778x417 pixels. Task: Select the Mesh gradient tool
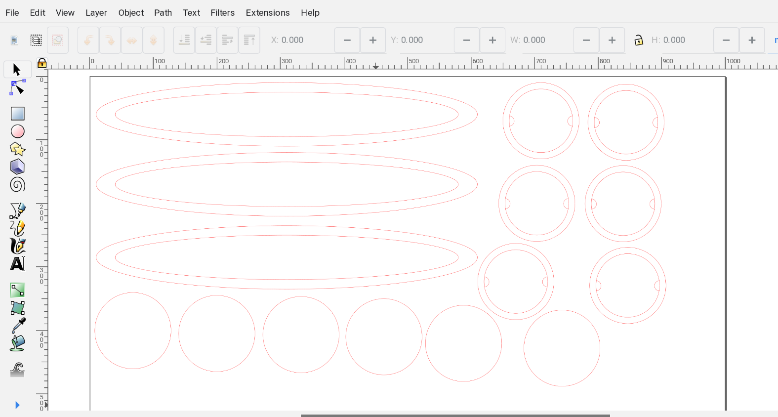click(17, 308)
